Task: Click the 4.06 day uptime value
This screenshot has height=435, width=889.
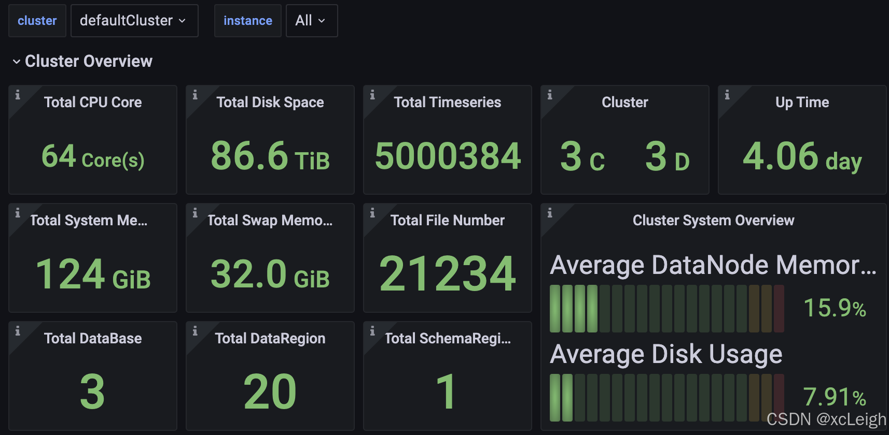Action: pyautogui.click(x=802, y=156)
